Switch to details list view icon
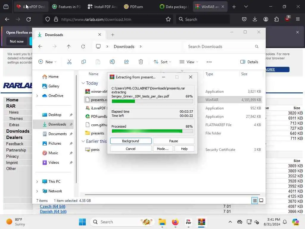The width and height of the screenshot is (305, 229). click(x=255, y=200)
